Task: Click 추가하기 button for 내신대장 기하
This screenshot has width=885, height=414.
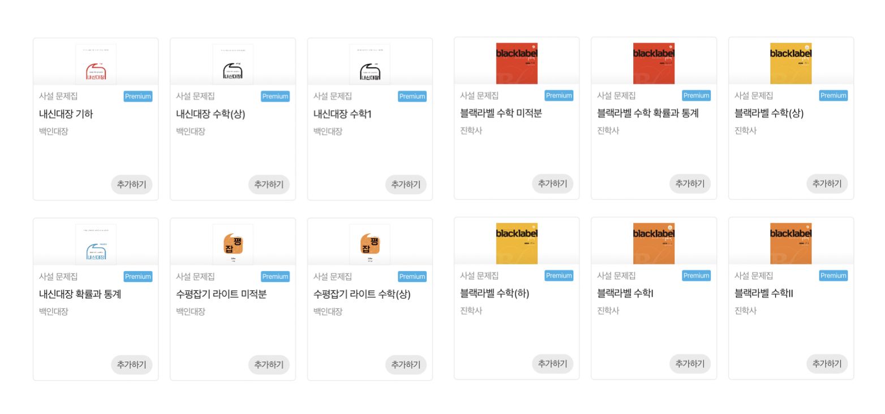Action: [131, 184]
